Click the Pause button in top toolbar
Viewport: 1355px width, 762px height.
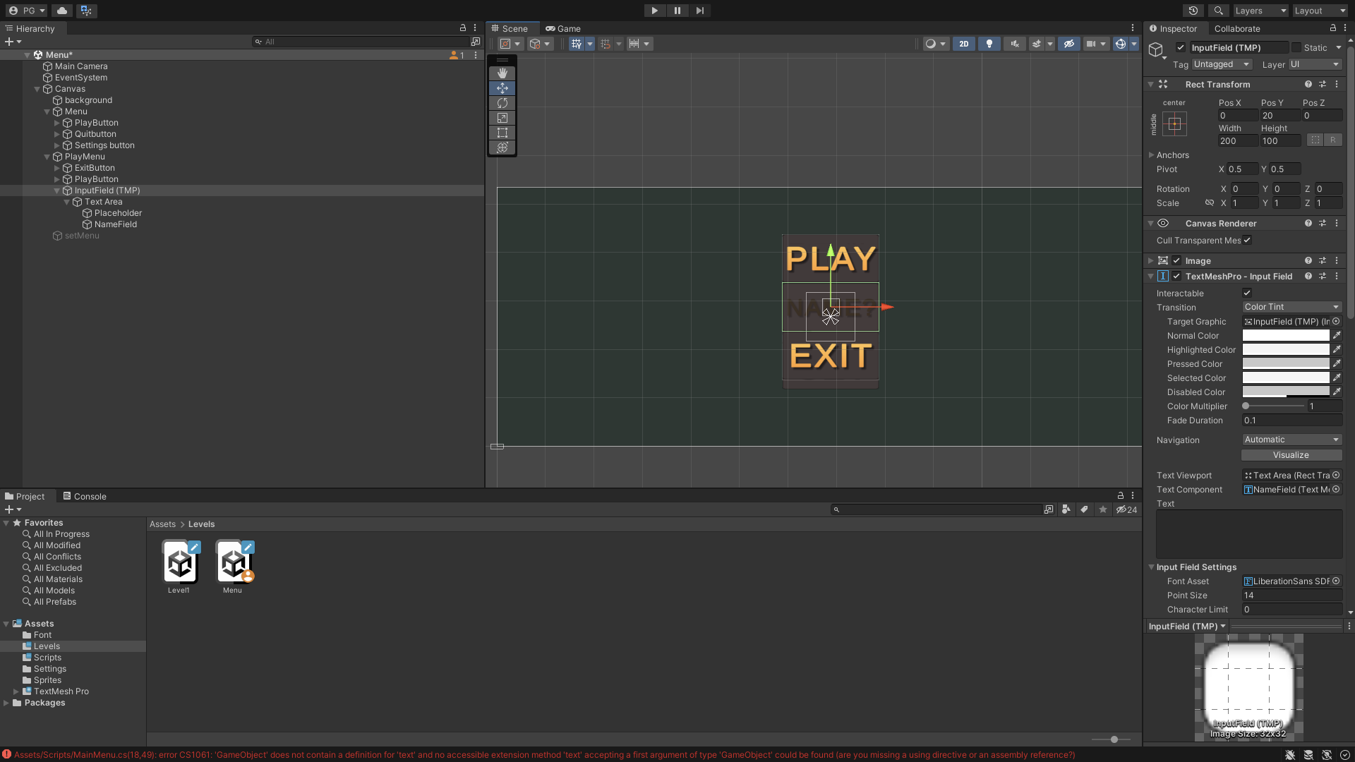(x=677, y=11)
